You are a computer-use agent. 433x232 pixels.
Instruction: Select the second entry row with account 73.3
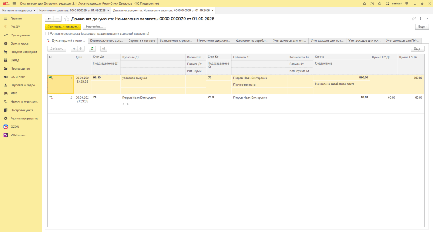[211, 97]
